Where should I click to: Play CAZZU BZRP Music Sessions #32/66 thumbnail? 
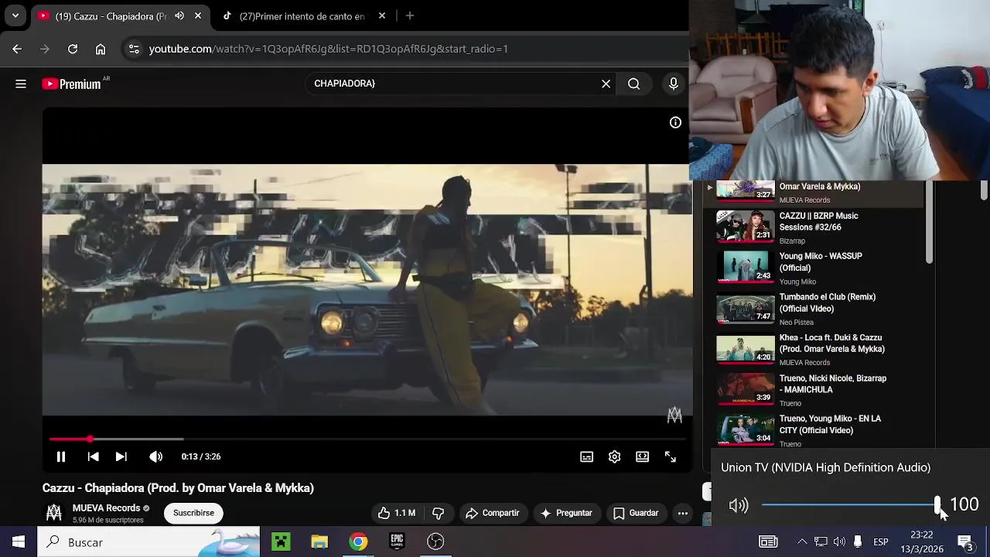745,227
